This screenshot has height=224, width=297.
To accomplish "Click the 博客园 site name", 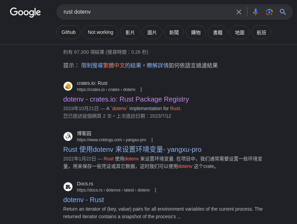I will 84,133.
